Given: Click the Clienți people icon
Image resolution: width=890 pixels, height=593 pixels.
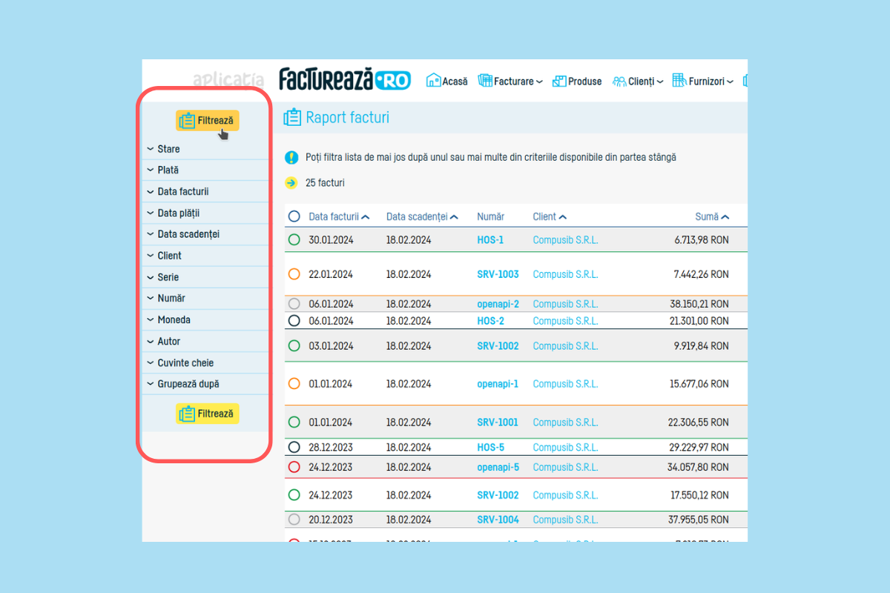Looking at the screenshot, I should tap(619, 82).
